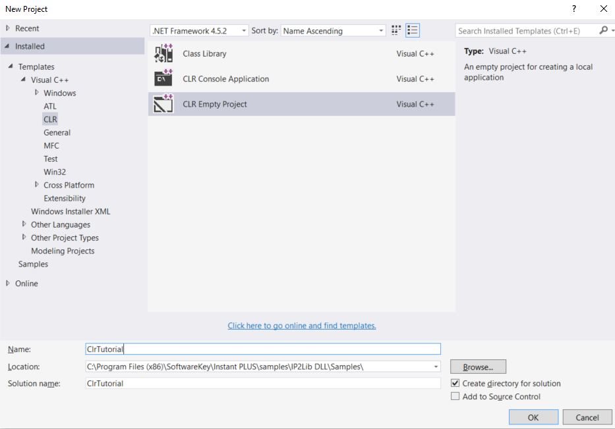
Task: Click the Visual C++ tree label
Action: coord(50,80)
